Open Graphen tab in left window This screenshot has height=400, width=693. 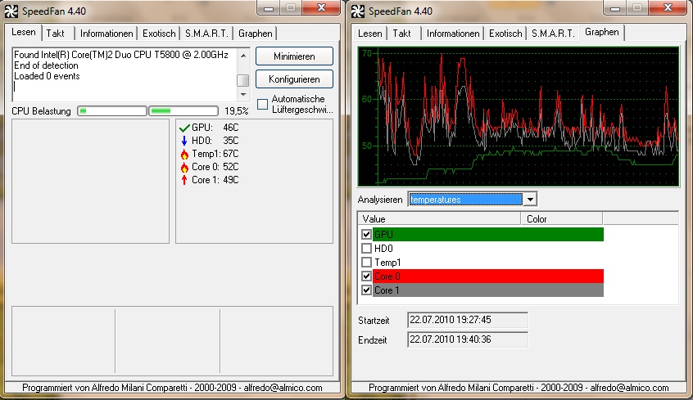pyautogui.click(x=256, y=34)
